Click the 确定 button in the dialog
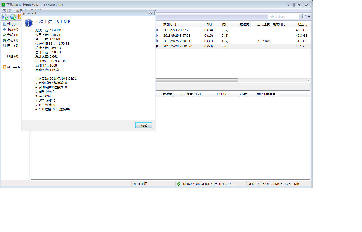Viewport: 362px width, 232px height. click(x=144, y=125)
